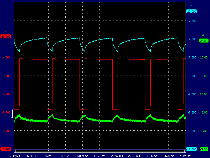Screen dimensions: 210x158
Task: Click the red 14.300 axis tick label
Action: click(x=6, y=57)
